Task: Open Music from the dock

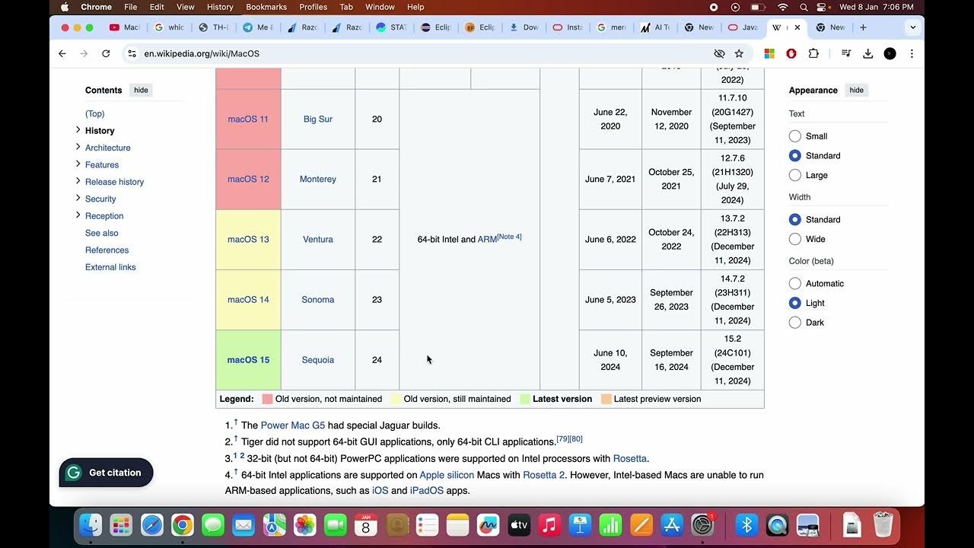Action: click(x=549, y=525)
